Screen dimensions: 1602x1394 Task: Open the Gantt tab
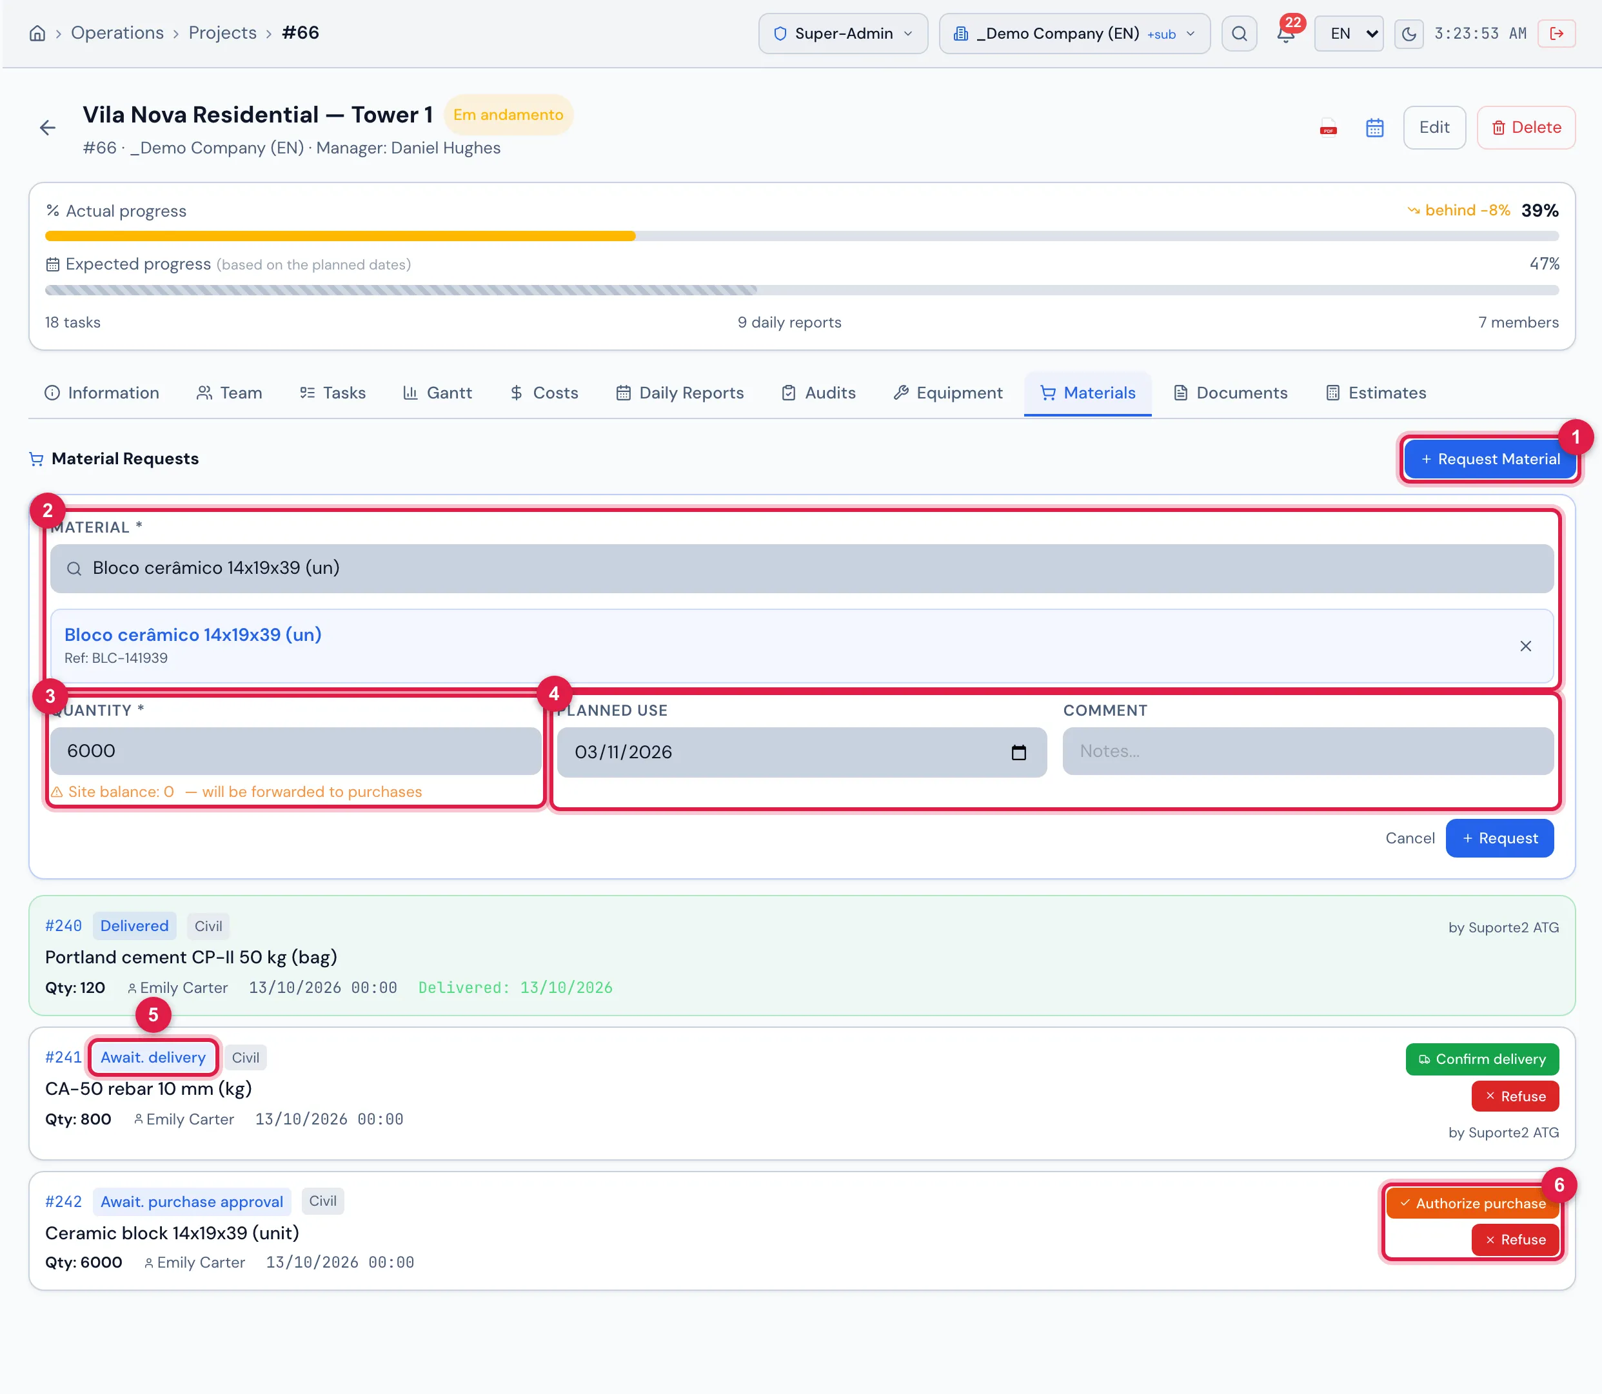click(x=437, y=393)
